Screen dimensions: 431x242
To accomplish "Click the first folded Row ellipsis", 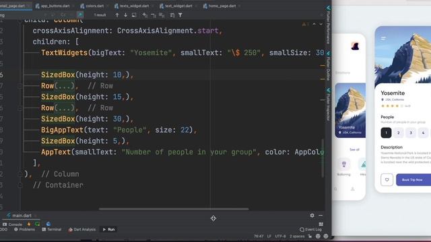I will pos(65,86).
